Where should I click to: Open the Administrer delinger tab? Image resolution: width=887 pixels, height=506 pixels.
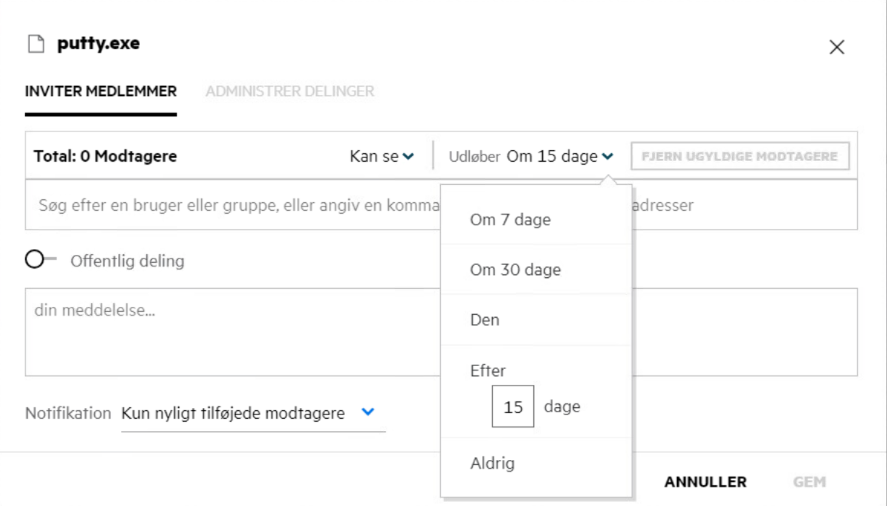click(290, 91)
